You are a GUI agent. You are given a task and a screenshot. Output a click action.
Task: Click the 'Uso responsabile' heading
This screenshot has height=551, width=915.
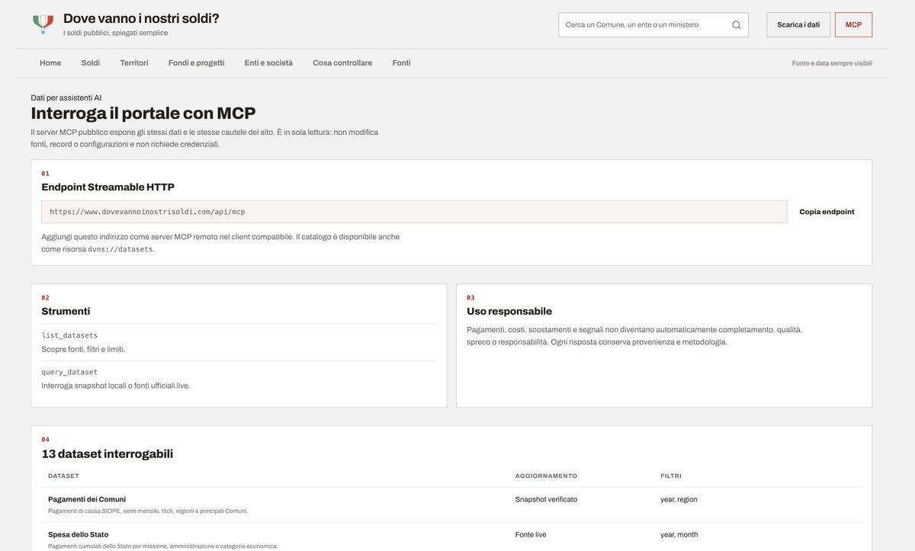click(509, 311)
